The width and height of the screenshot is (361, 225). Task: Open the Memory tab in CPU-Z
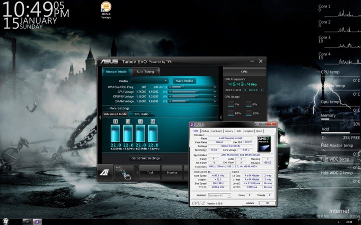[x=229, y=131]
